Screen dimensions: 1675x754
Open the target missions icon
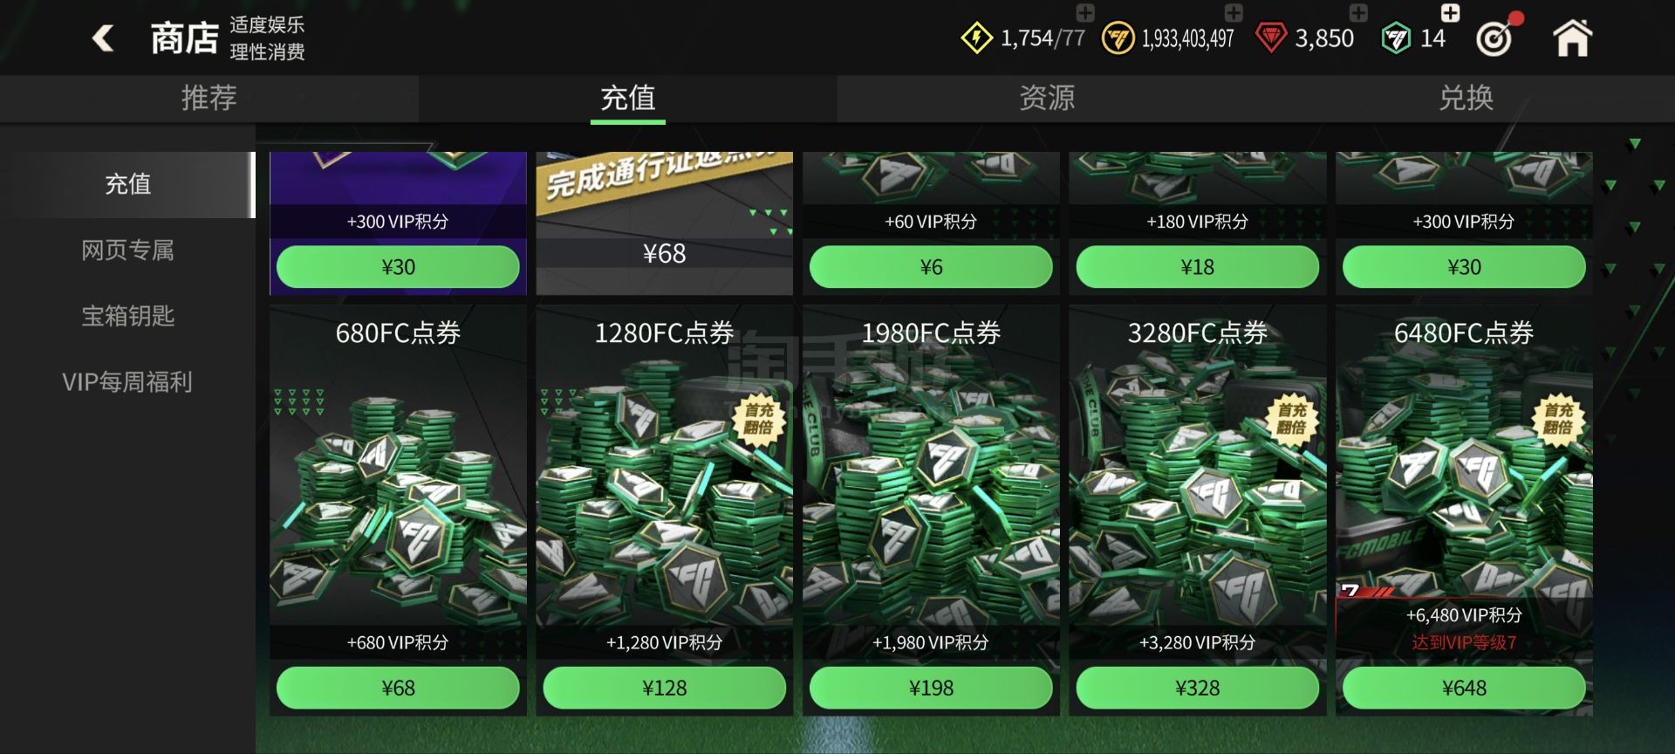[x=1497, y=36]
